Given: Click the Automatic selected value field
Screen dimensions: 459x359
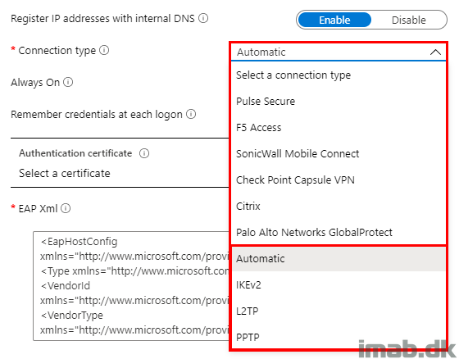Looking at the screenshot, I should pos(339,52).
